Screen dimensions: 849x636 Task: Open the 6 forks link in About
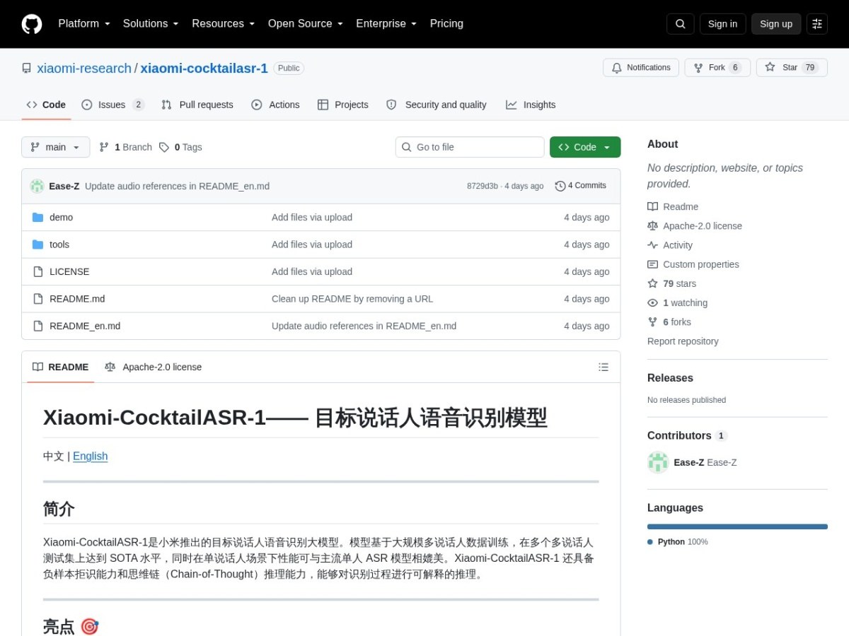pos(669,322)
